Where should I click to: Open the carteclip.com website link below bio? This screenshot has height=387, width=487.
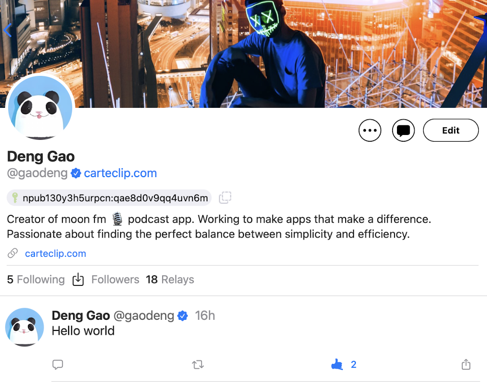point(55,253)
